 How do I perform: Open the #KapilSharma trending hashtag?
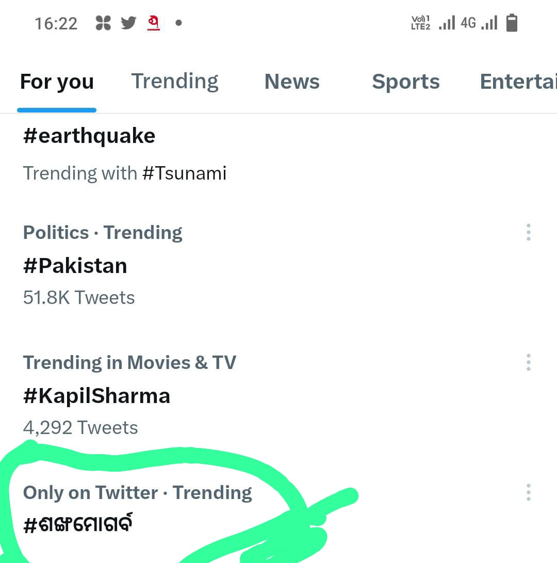[x=97, y=396]
